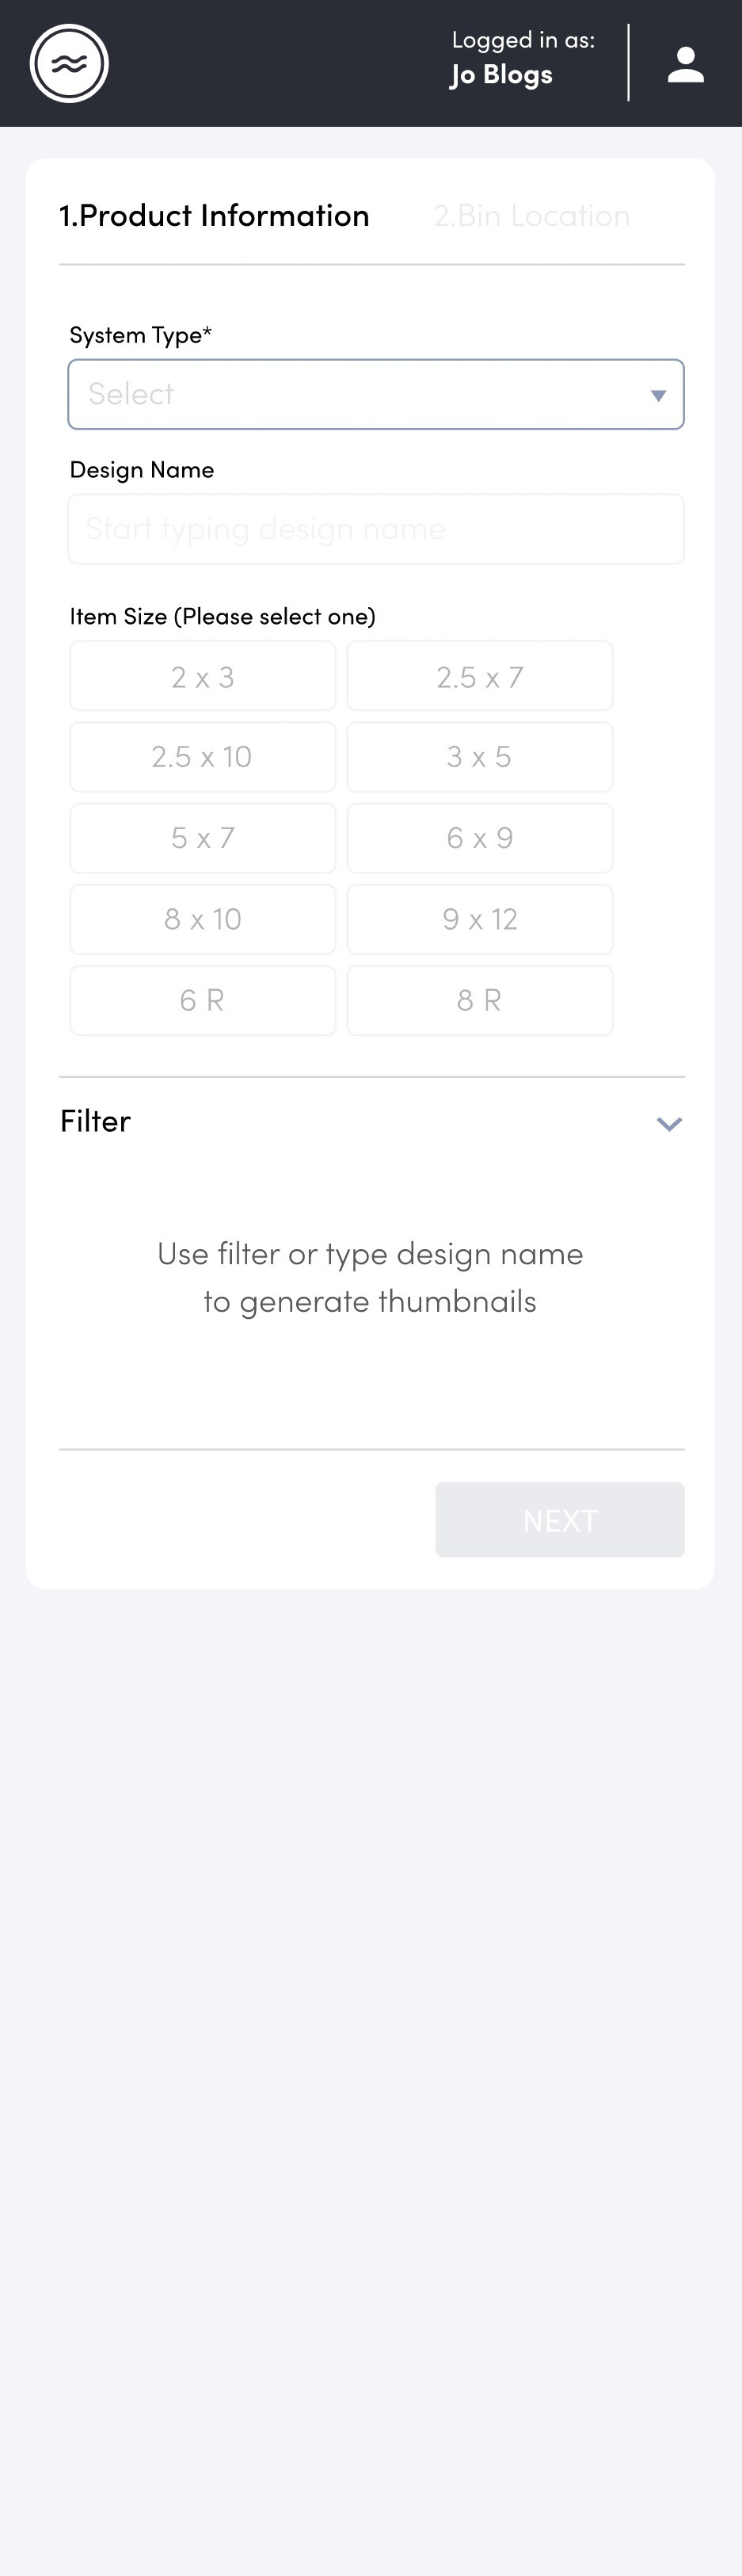742x2576 pixels.
Task: Open the user profile icon
Action: (685, 64)
